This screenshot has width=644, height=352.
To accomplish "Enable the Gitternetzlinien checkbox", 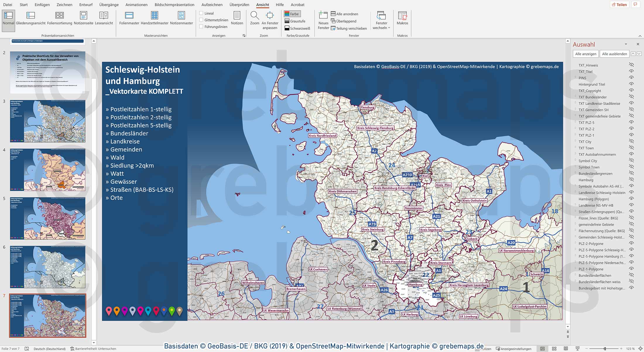I will pyautogui.click(x=201, y=20).
